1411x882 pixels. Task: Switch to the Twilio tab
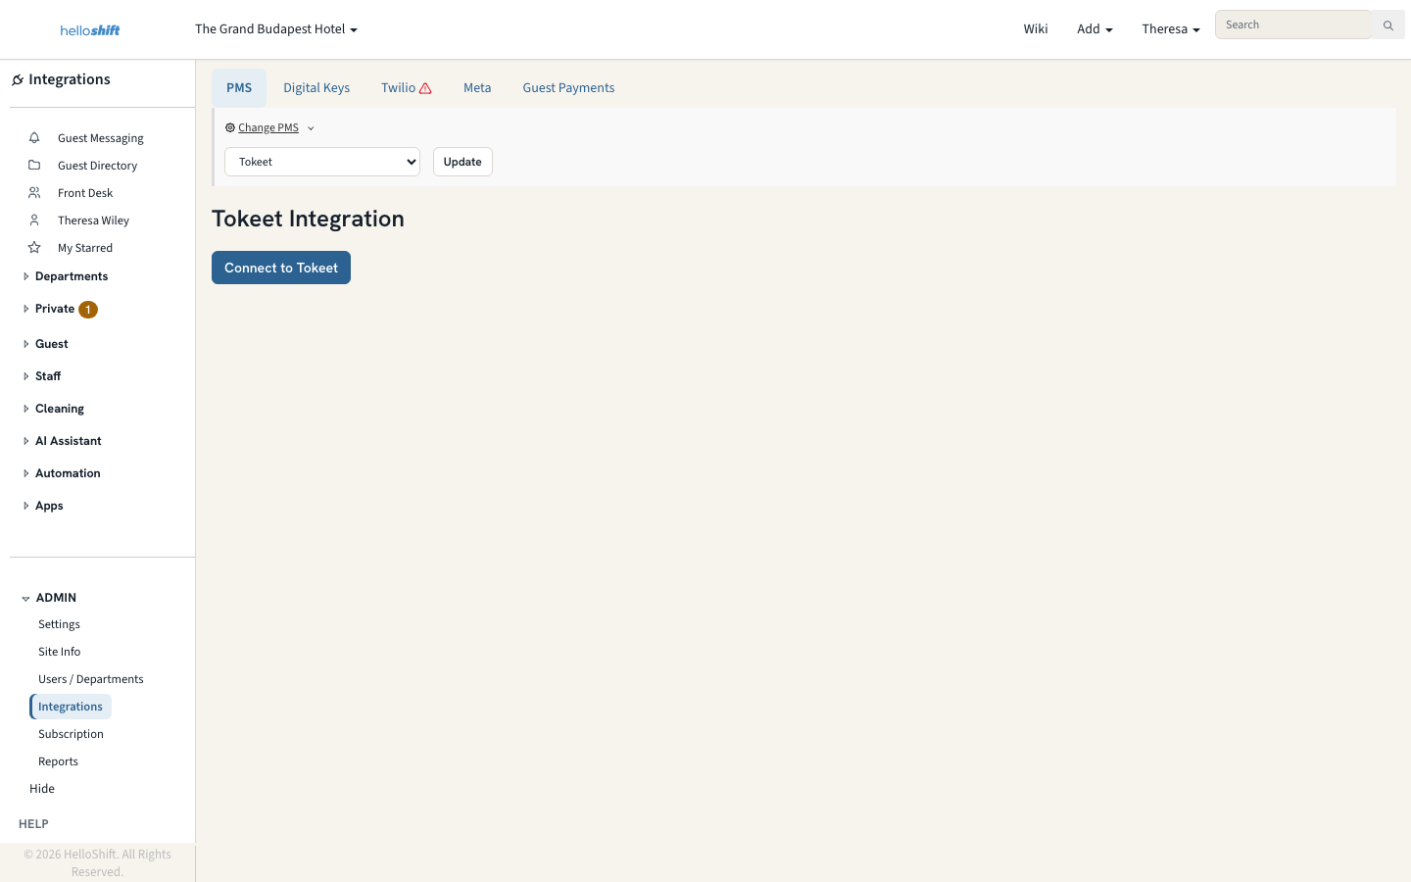pos(407,88)
